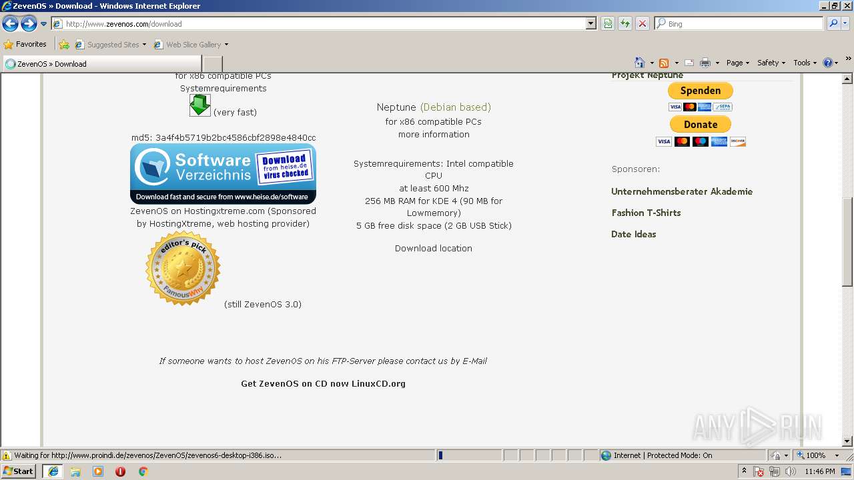Viewport: 854px width, 480px height.
Task: Click page vertical scrollbar up arrow
Action: 847,78
